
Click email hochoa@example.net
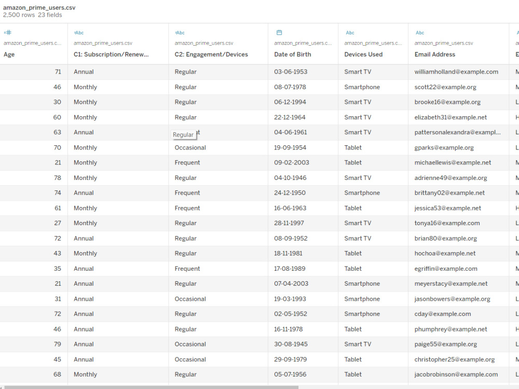(x=445, y=254)
